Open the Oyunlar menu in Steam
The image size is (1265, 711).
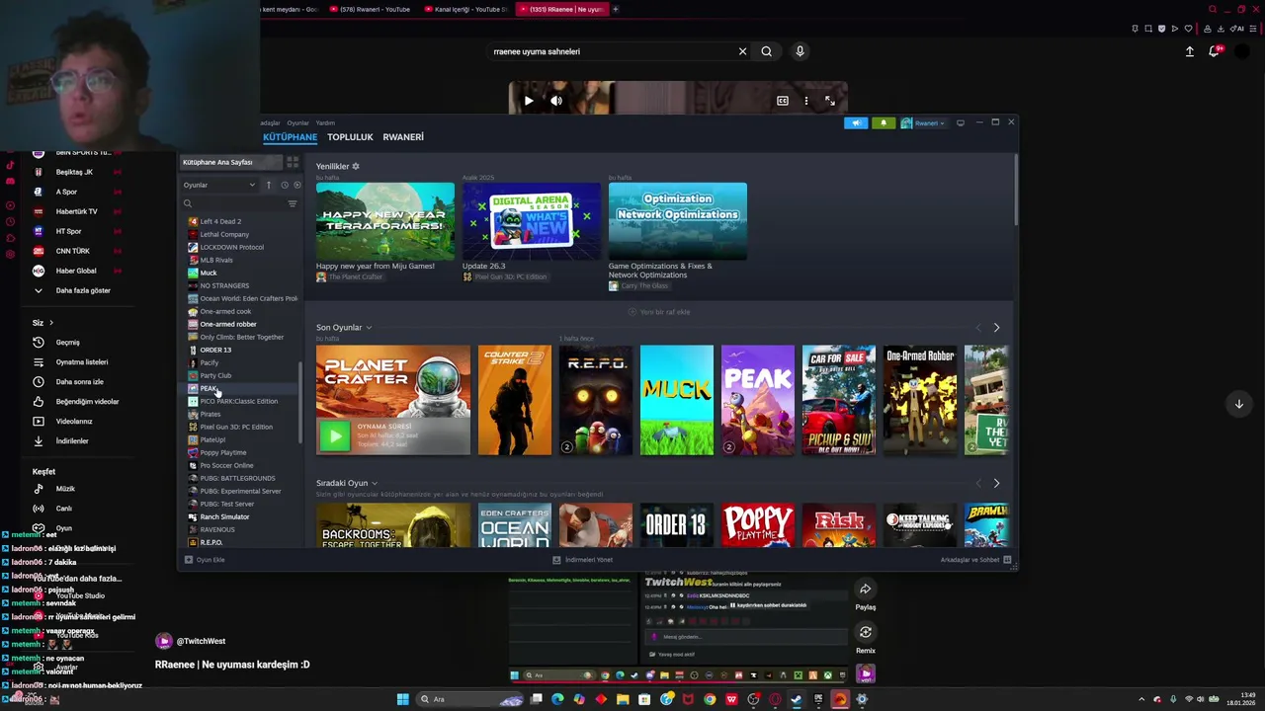297,122
